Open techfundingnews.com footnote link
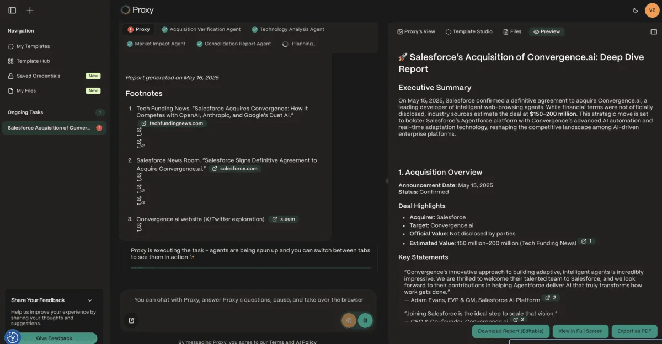Image resolution: width=662 pixels, height=344 pixels. 173,123
